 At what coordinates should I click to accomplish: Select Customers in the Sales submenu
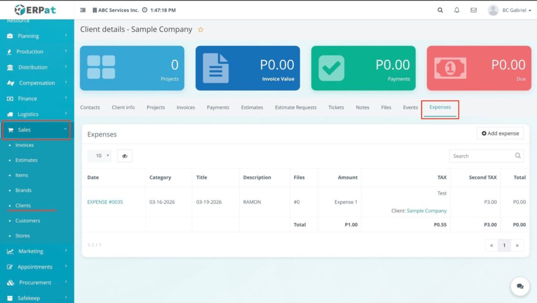(x=28, y=221)
